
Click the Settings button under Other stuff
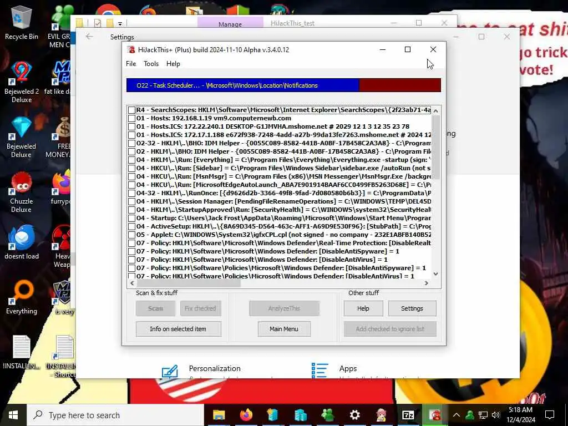click(x=412, y=308)
